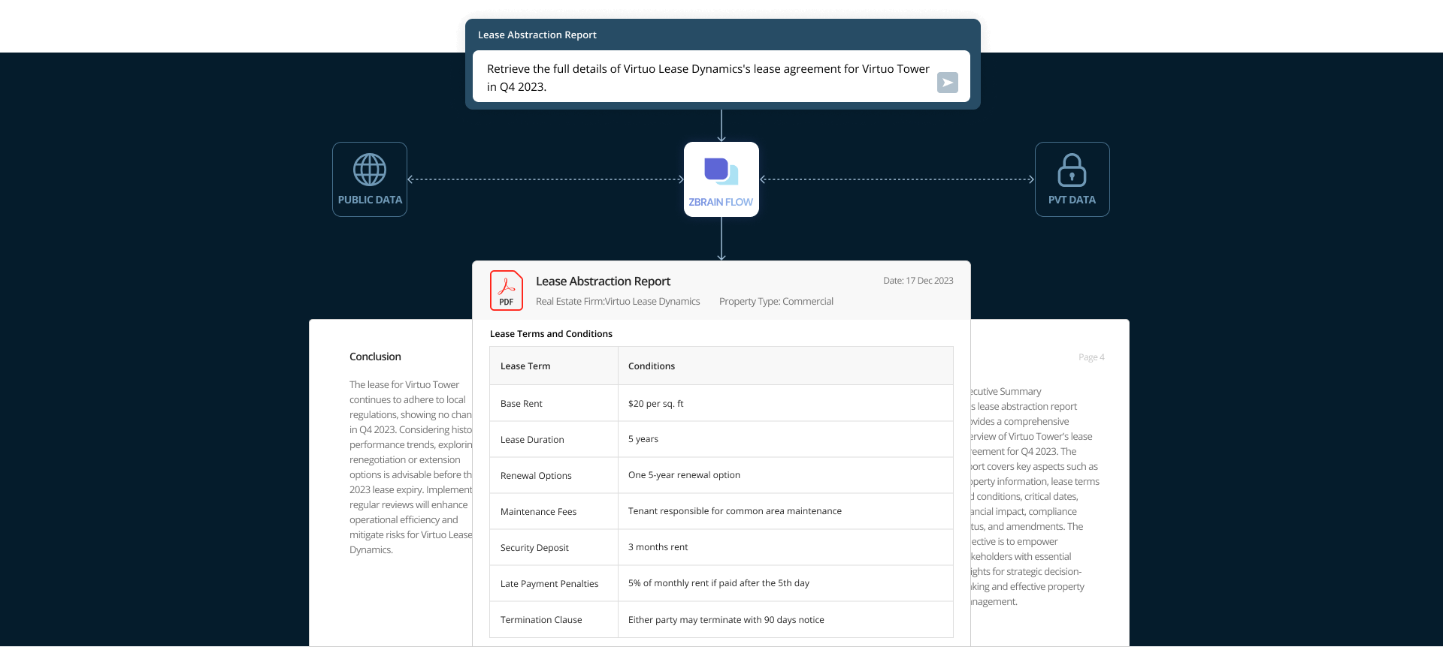Screen dimensions: 1443x647
Task: Select the '5 years' cell
Action: [785, 439]
